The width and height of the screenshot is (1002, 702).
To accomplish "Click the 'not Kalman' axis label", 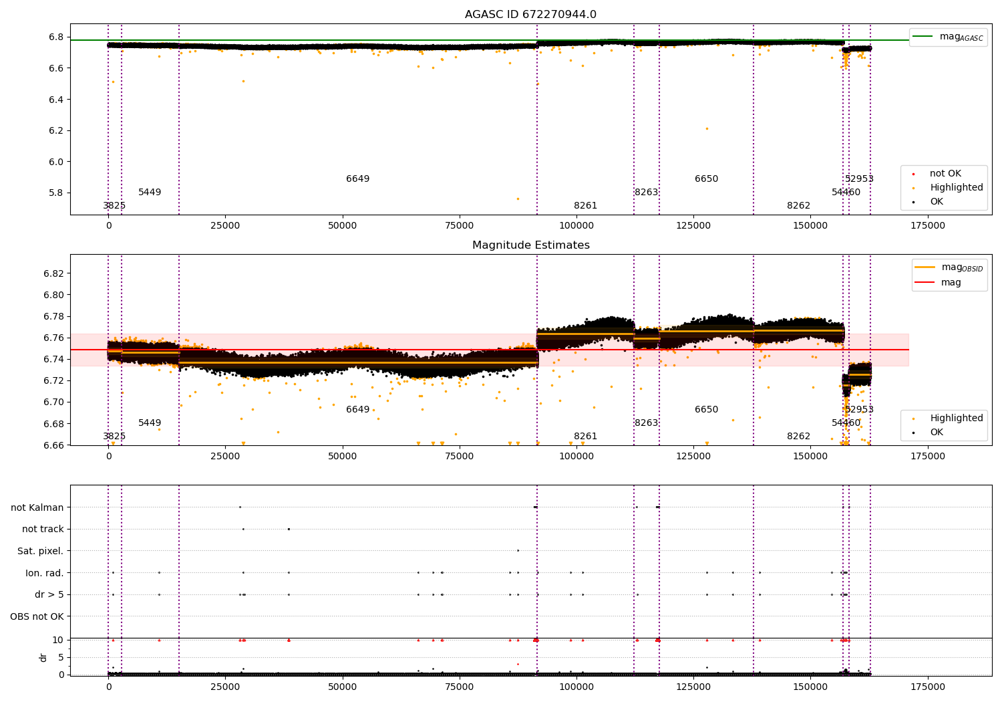I will [x=37, y=507].
